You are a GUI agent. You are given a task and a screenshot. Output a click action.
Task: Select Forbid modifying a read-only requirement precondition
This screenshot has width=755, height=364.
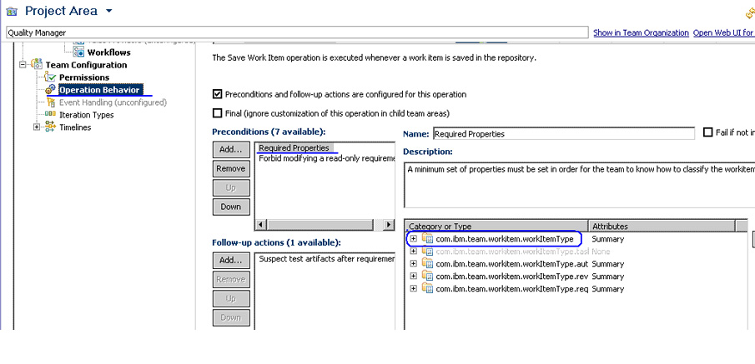(326, 158)
